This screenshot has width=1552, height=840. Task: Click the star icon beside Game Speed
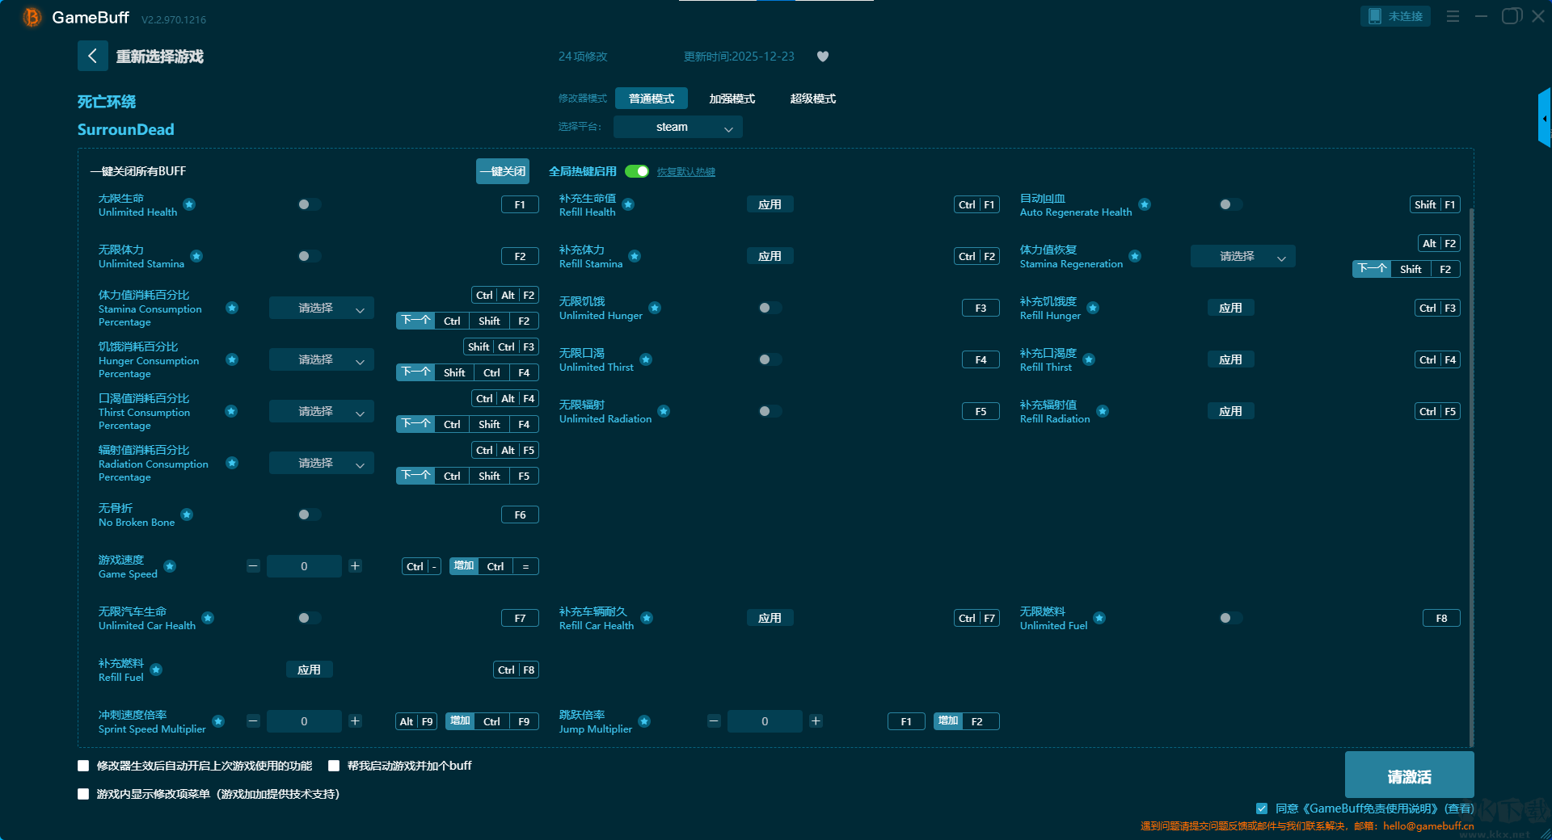[x=170, y=566]
